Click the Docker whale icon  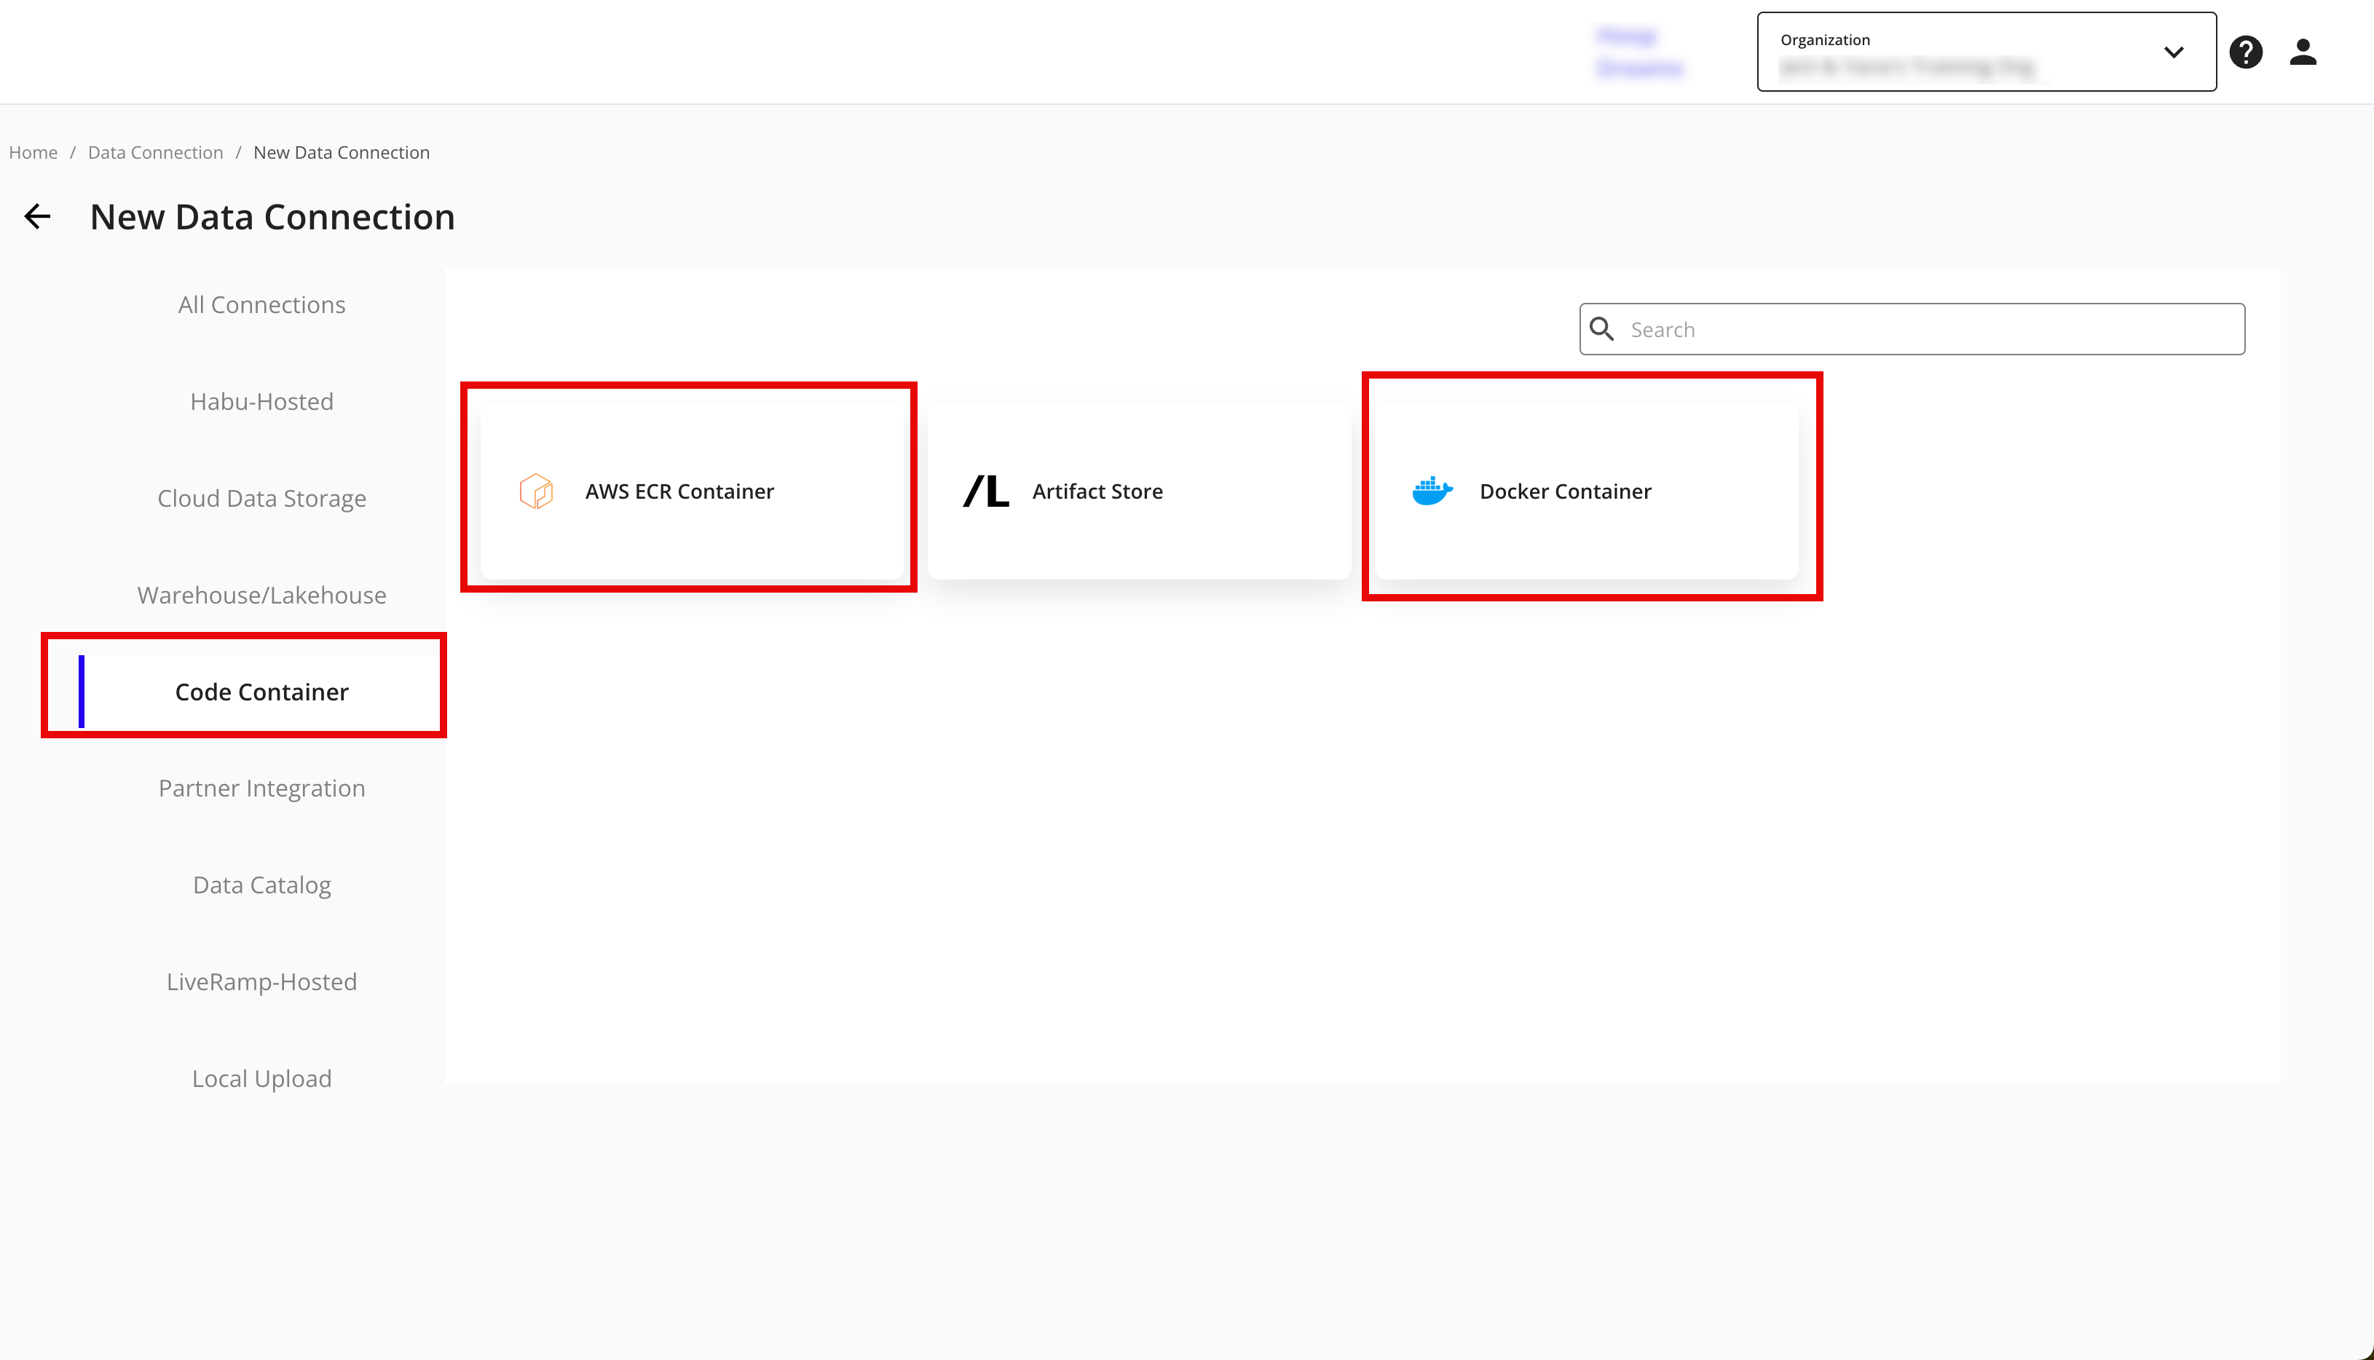coord(1431,491)
